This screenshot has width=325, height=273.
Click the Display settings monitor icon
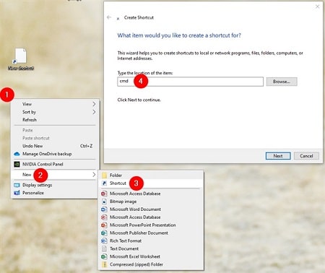coord(17,185)
